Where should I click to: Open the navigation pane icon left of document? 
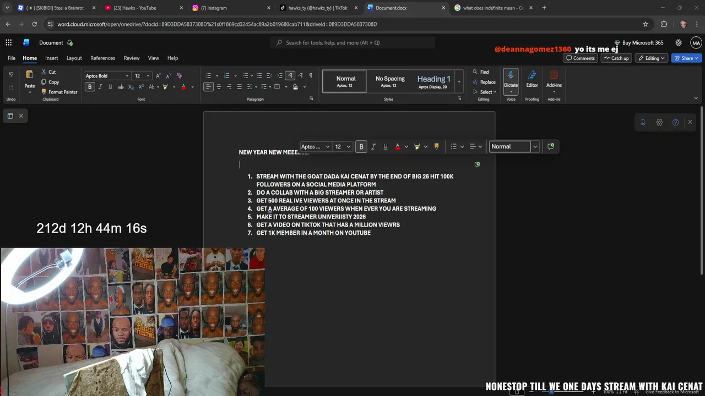click(10, 116)
